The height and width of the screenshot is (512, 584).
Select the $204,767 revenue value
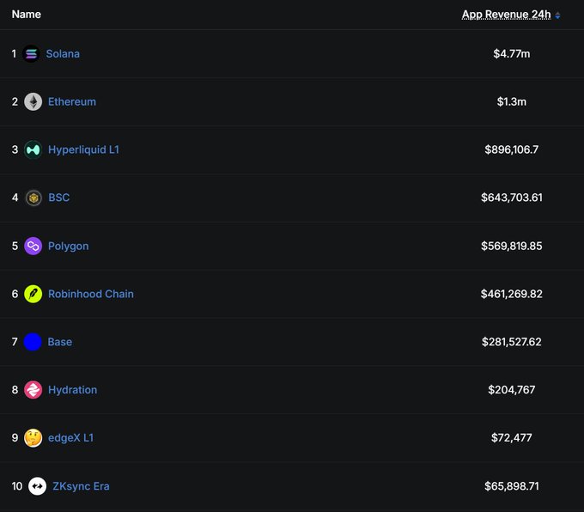pos(511,390)
